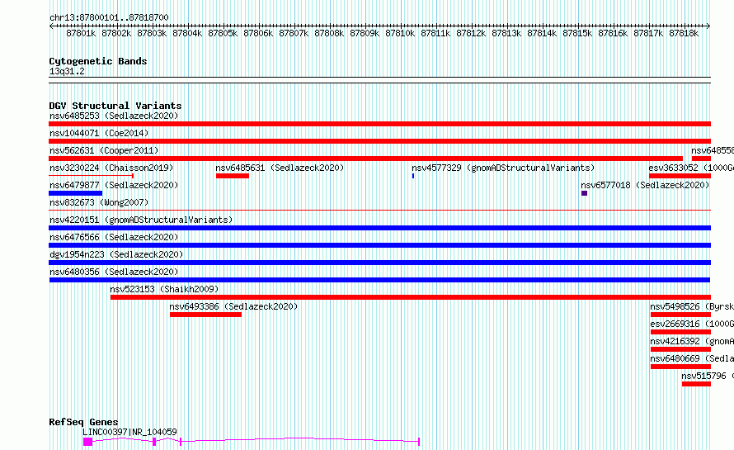The width and height of the screenshot is (734, 450).
Task: Click the blue bar of dgv1954n223
Action: click(x=379, y=263)
